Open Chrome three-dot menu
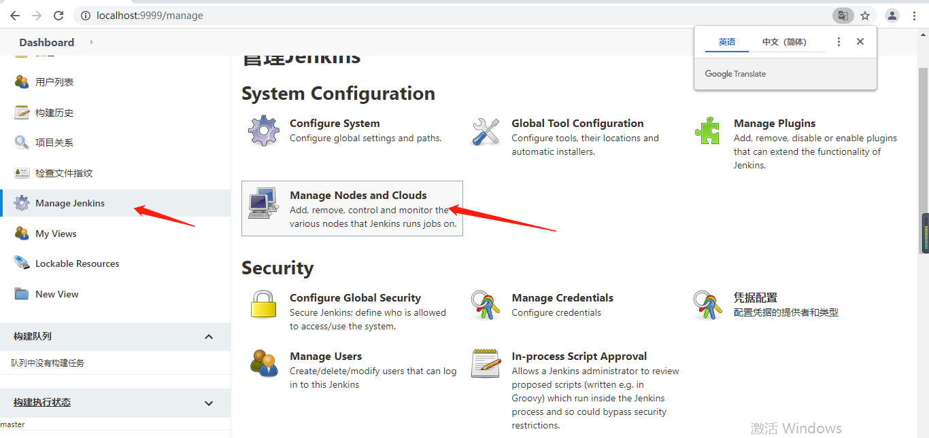 [x=915, y=15]
